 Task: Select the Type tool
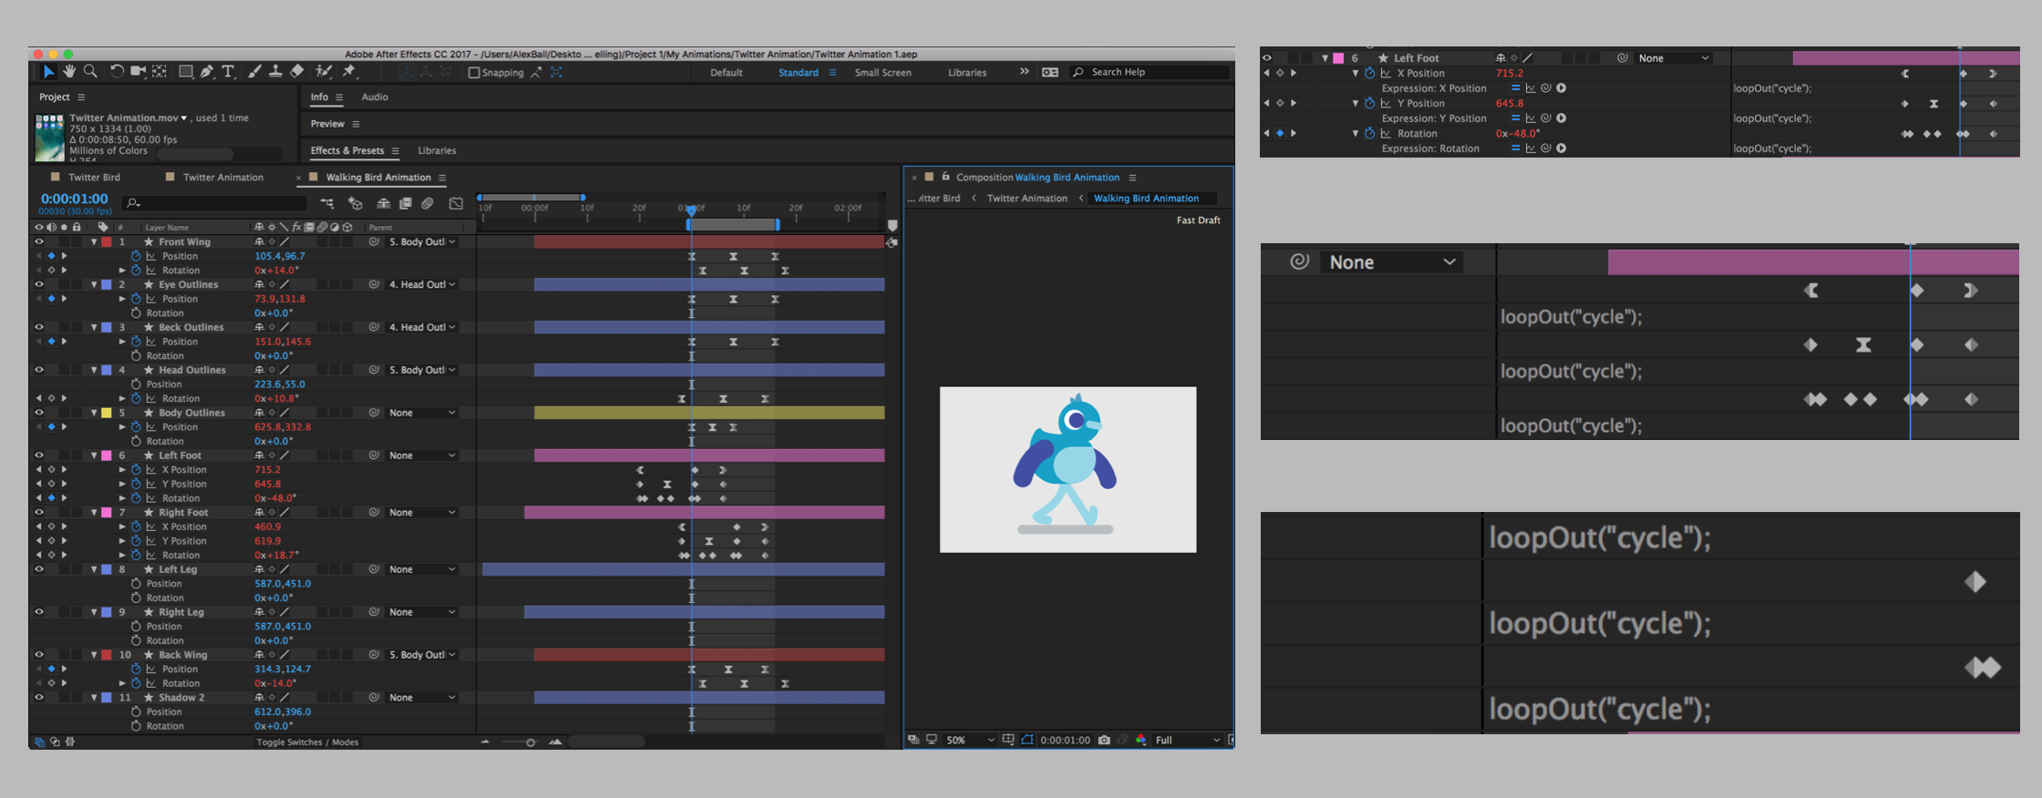pos(228,72)
